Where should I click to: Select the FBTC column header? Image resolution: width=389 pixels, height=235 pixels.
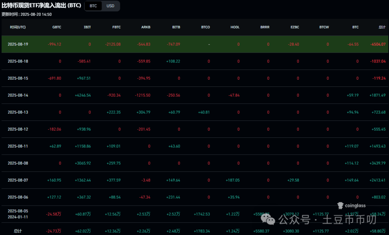point(116,27)
